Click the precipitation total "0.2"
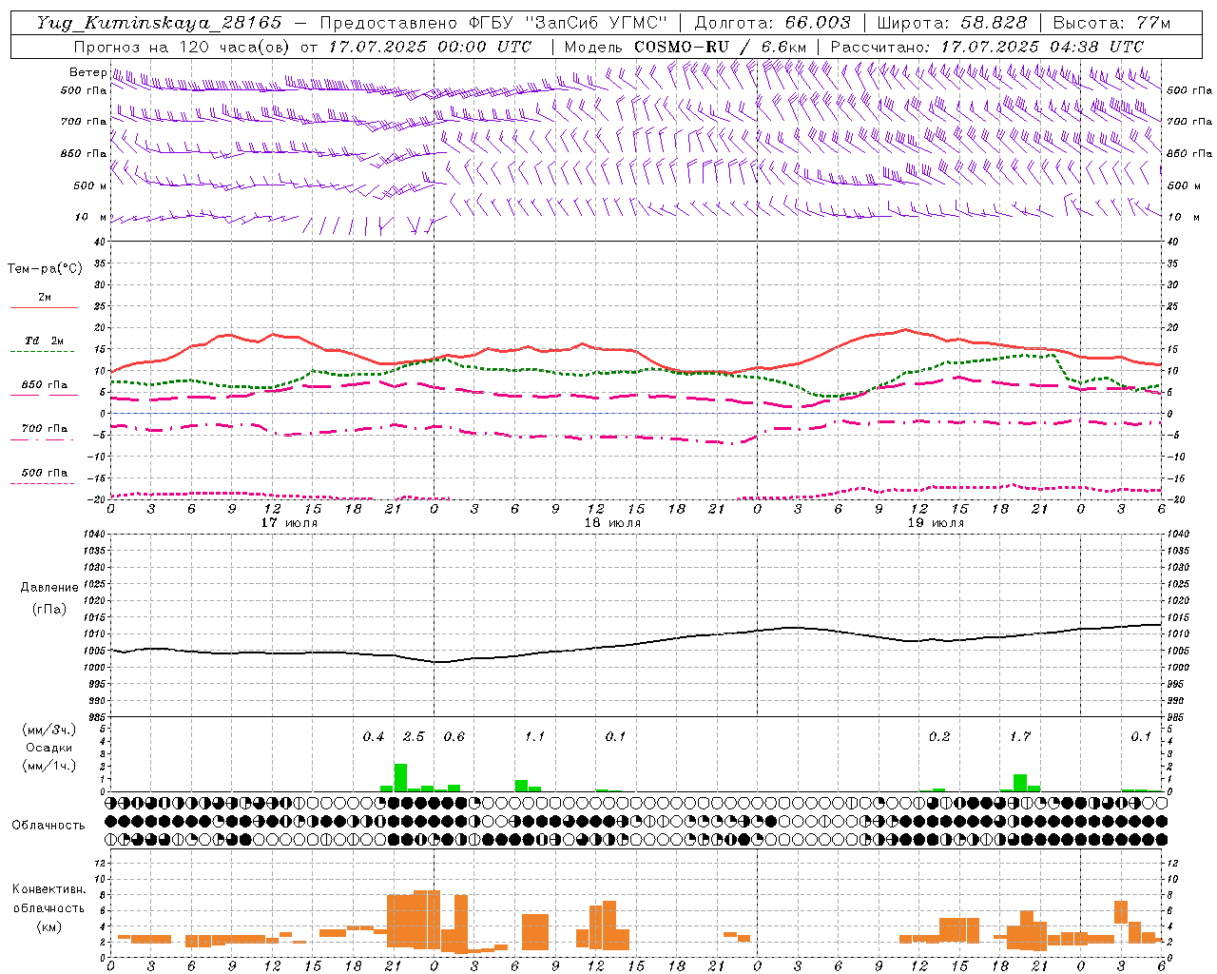 pyautogui.click(x=939, y=737)
